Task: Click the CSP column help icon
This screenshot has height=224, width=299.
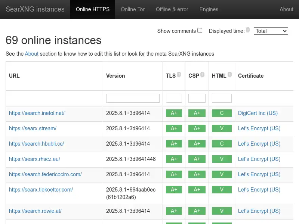Action: pos(203,74)
